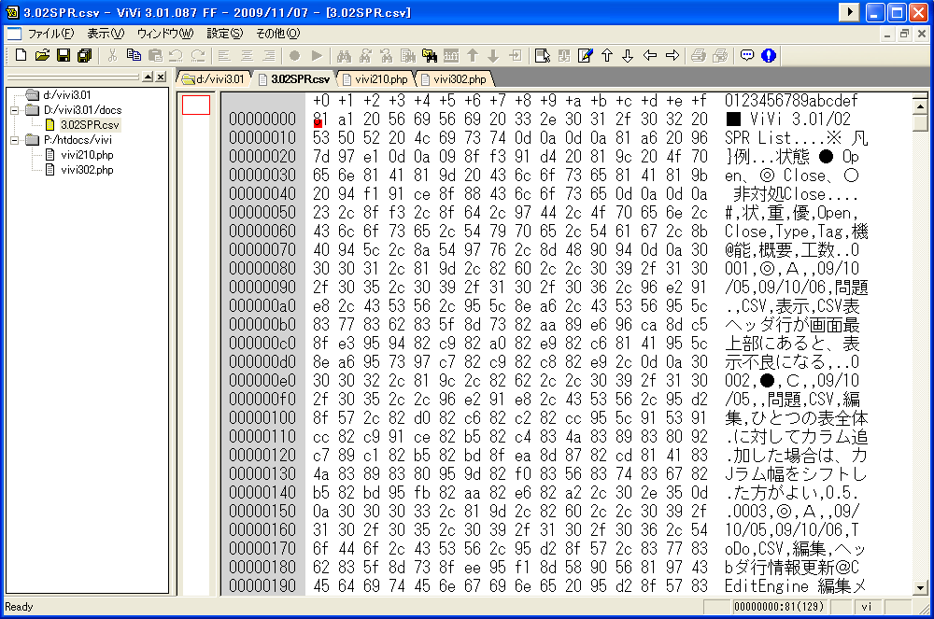The image size is (934, 619).
Task: Click the outlined right-arrow toolbar icon
Action: point(672,55)
